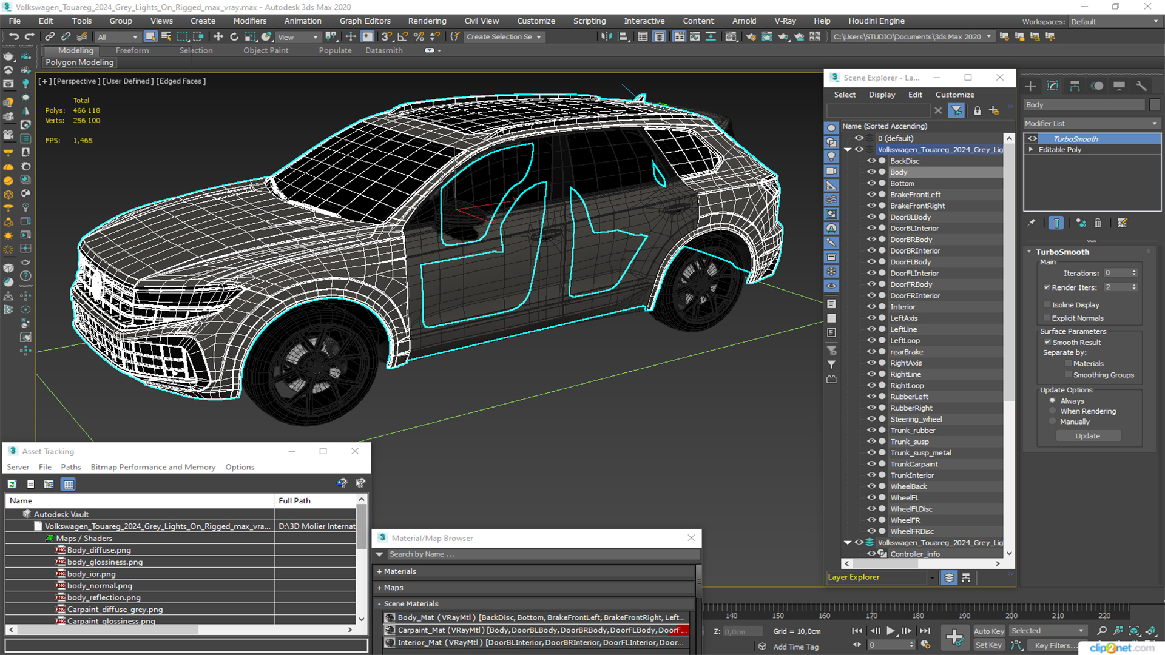Toggle the Percent Snap button
This screenshot has width=1165, height=655.
(x=419, y=37)
